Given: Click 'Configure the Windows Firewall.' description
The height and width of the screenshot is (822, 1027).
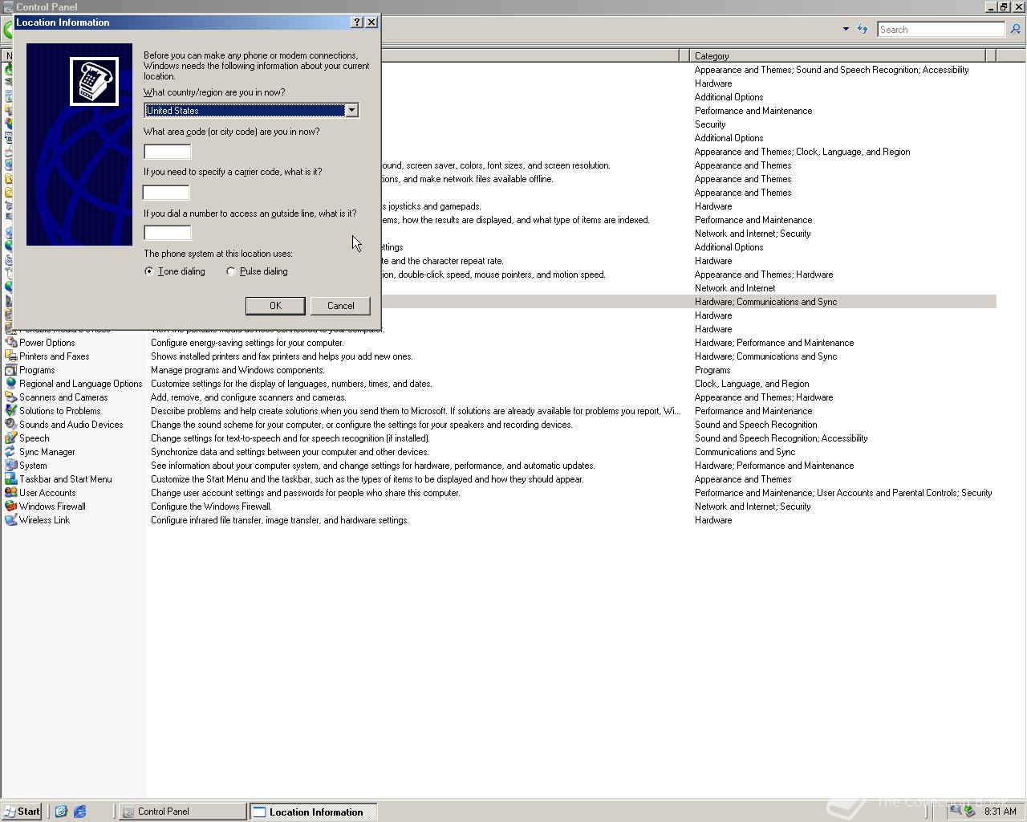Looking at the screenshot, I should coord(211,507).
